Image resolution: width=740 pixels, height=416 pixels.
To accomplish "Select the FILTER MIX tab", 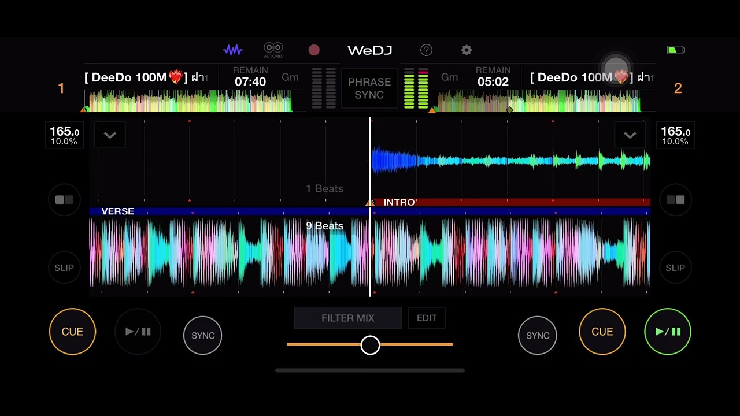I will (348, 318).
